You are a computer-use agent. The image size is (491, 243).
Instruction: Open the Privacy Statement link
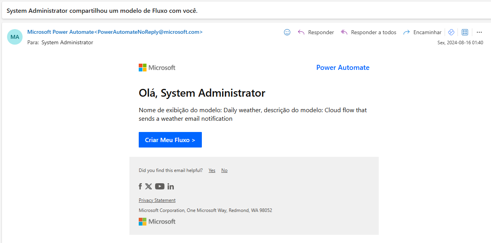pyautogui.click(x=157, y=200)
